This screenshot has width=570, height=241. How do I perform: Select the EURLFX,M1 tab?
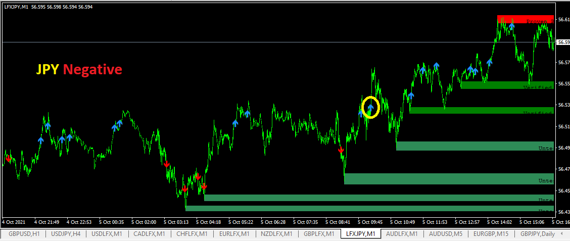click(x=234, y=234)
